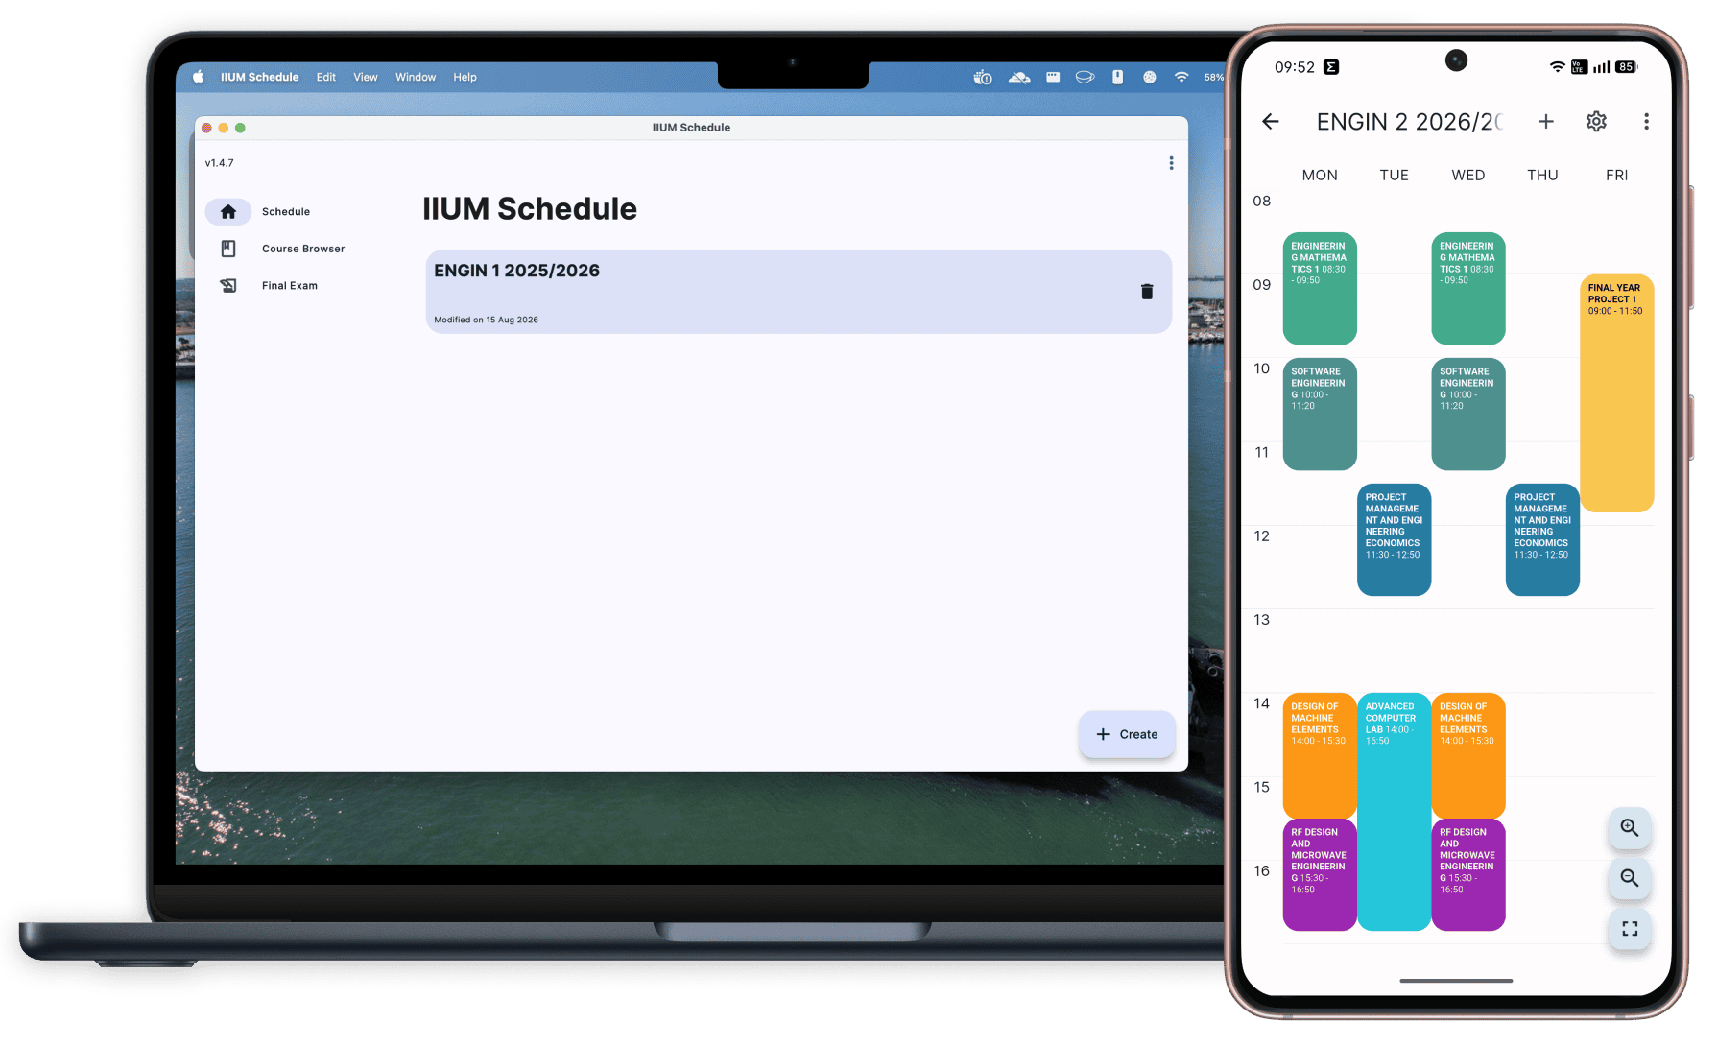Open ENGIN 1 2025/2026 schedule card
This screenshot has height=1046, width=1718.
point(799,292)
